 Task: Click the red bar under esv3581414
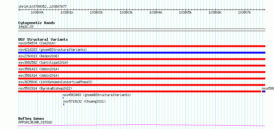(142, 79)
